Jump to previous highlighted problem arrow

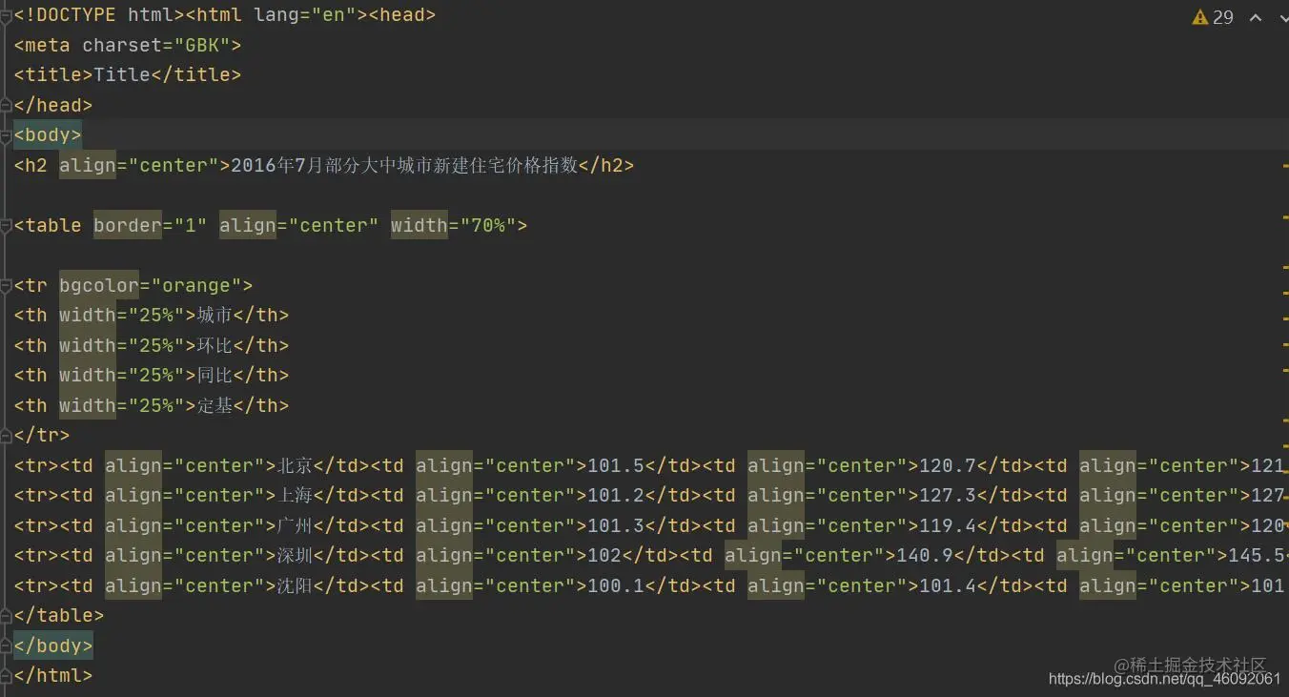coord(1256,17)
